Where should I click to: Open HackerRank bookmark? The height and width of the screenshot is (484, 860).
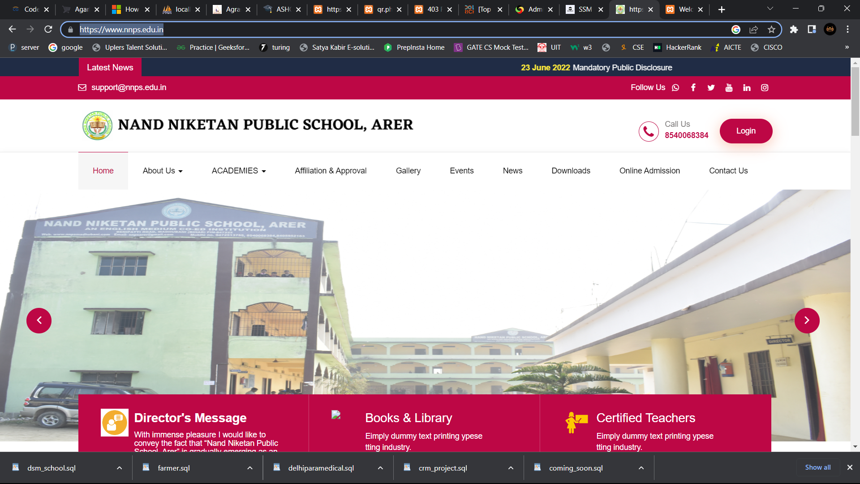(x=677, y=48)
